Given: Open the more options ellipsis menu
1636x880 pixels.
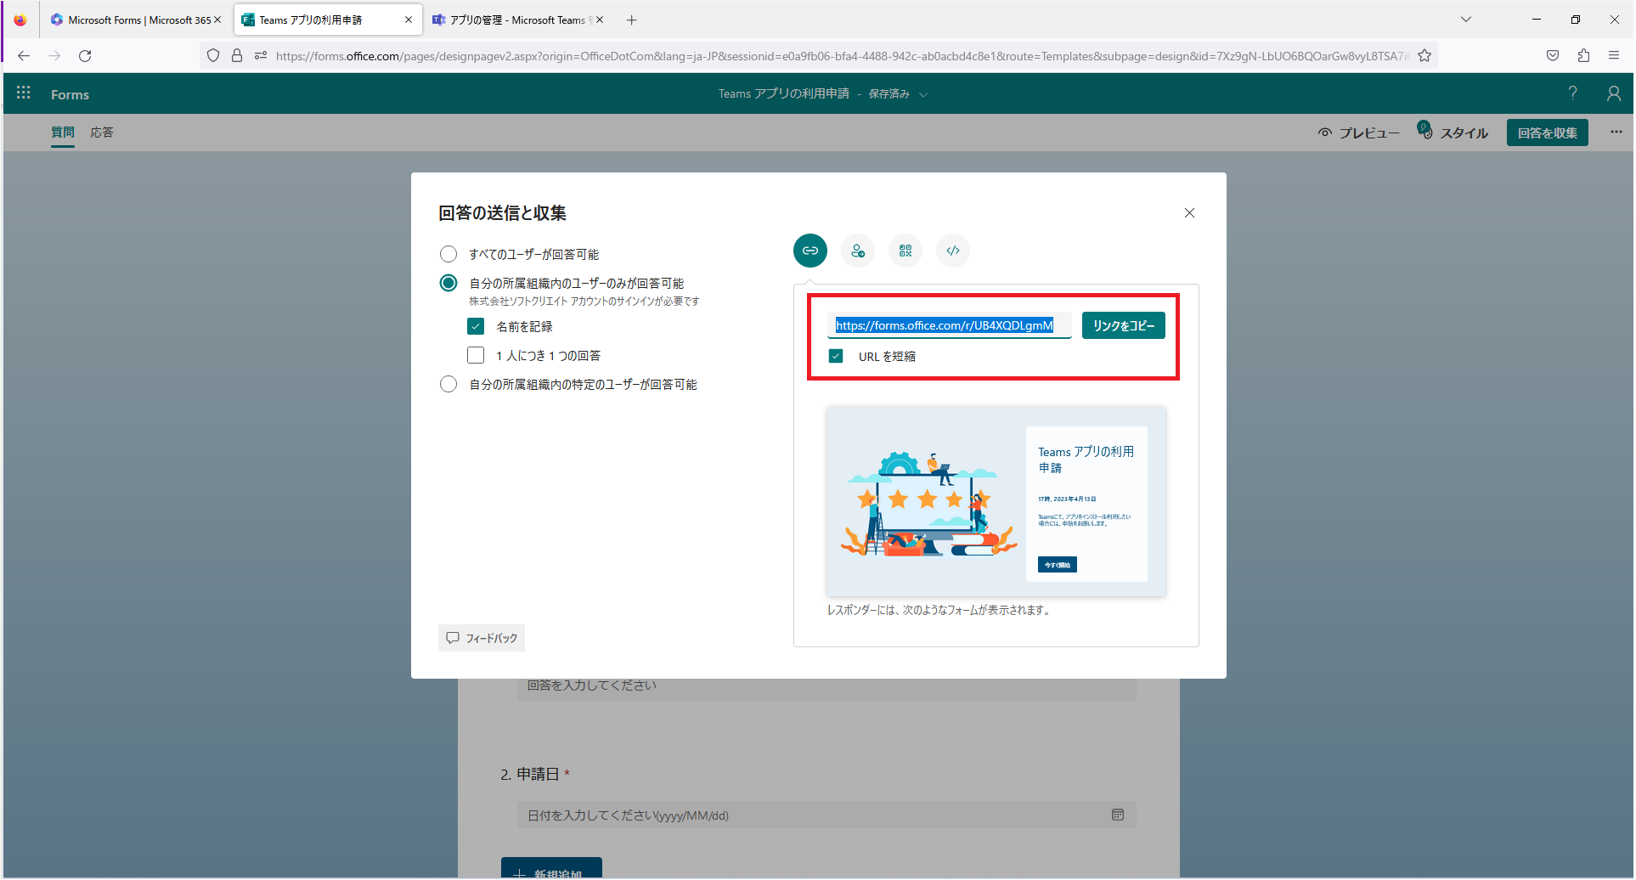Looking at the screenshot, I should pyautogui.click(x=1616, y=132).
